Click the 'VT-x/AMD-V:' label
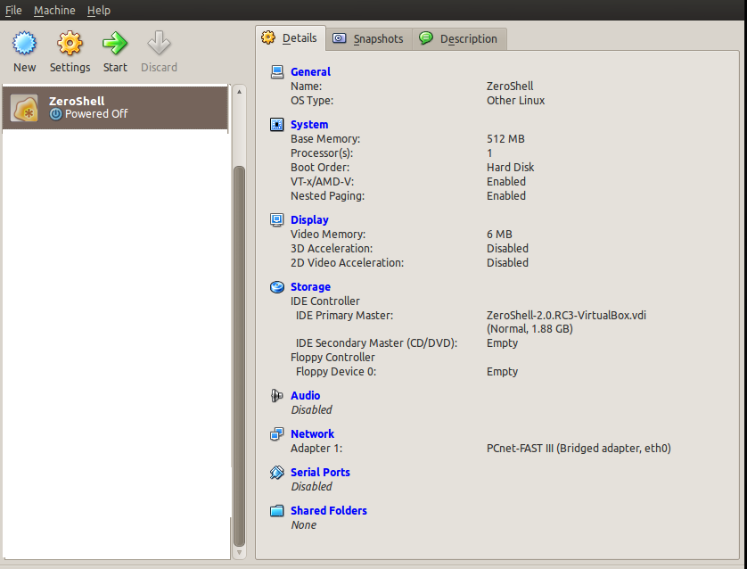The width and height of the screenshot is (747, 569). pyautogui.click(x=323, y=182)
